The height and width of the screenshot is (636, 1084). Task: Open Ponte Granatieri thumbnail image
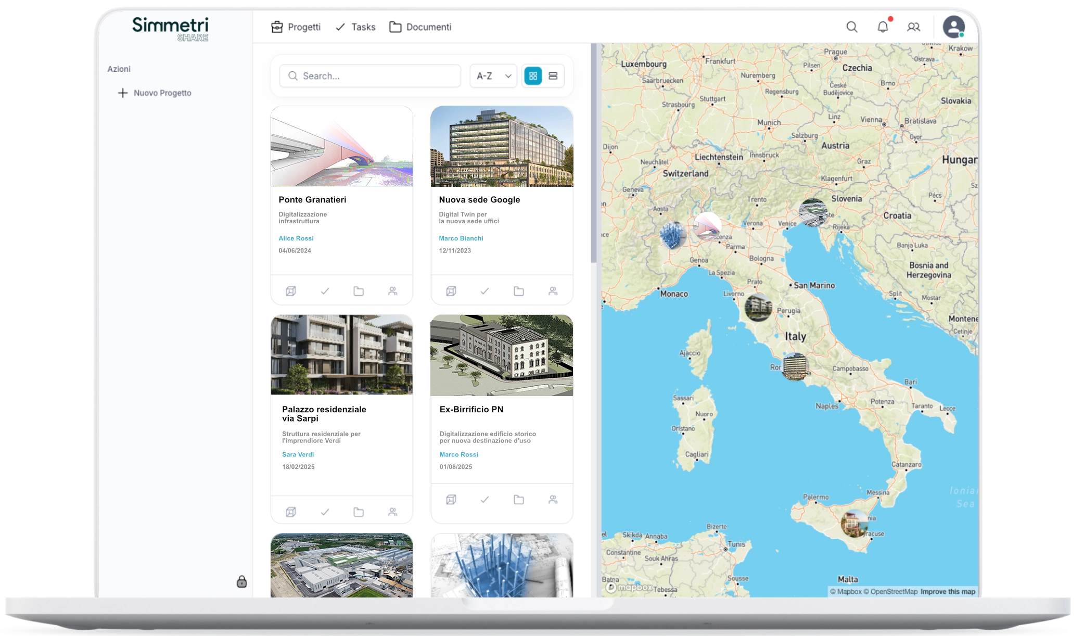[x=342, y=146]
